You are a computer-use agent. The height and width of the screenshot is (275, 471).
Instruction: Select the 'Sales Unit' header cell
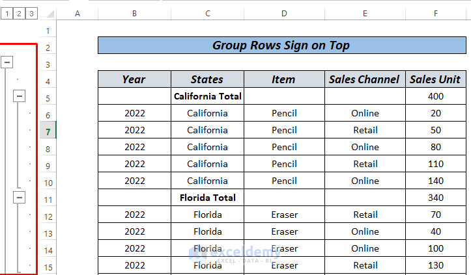(x=435, y=79)
